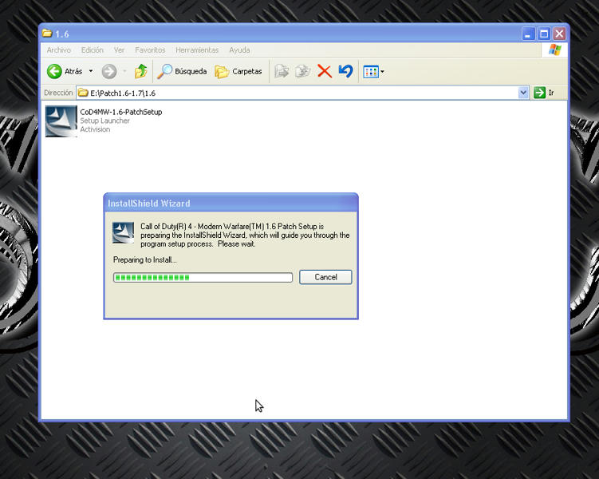Click the grayed forward arrow button
This screenshot has width=599, height=479.
click(x=109, y=72)
